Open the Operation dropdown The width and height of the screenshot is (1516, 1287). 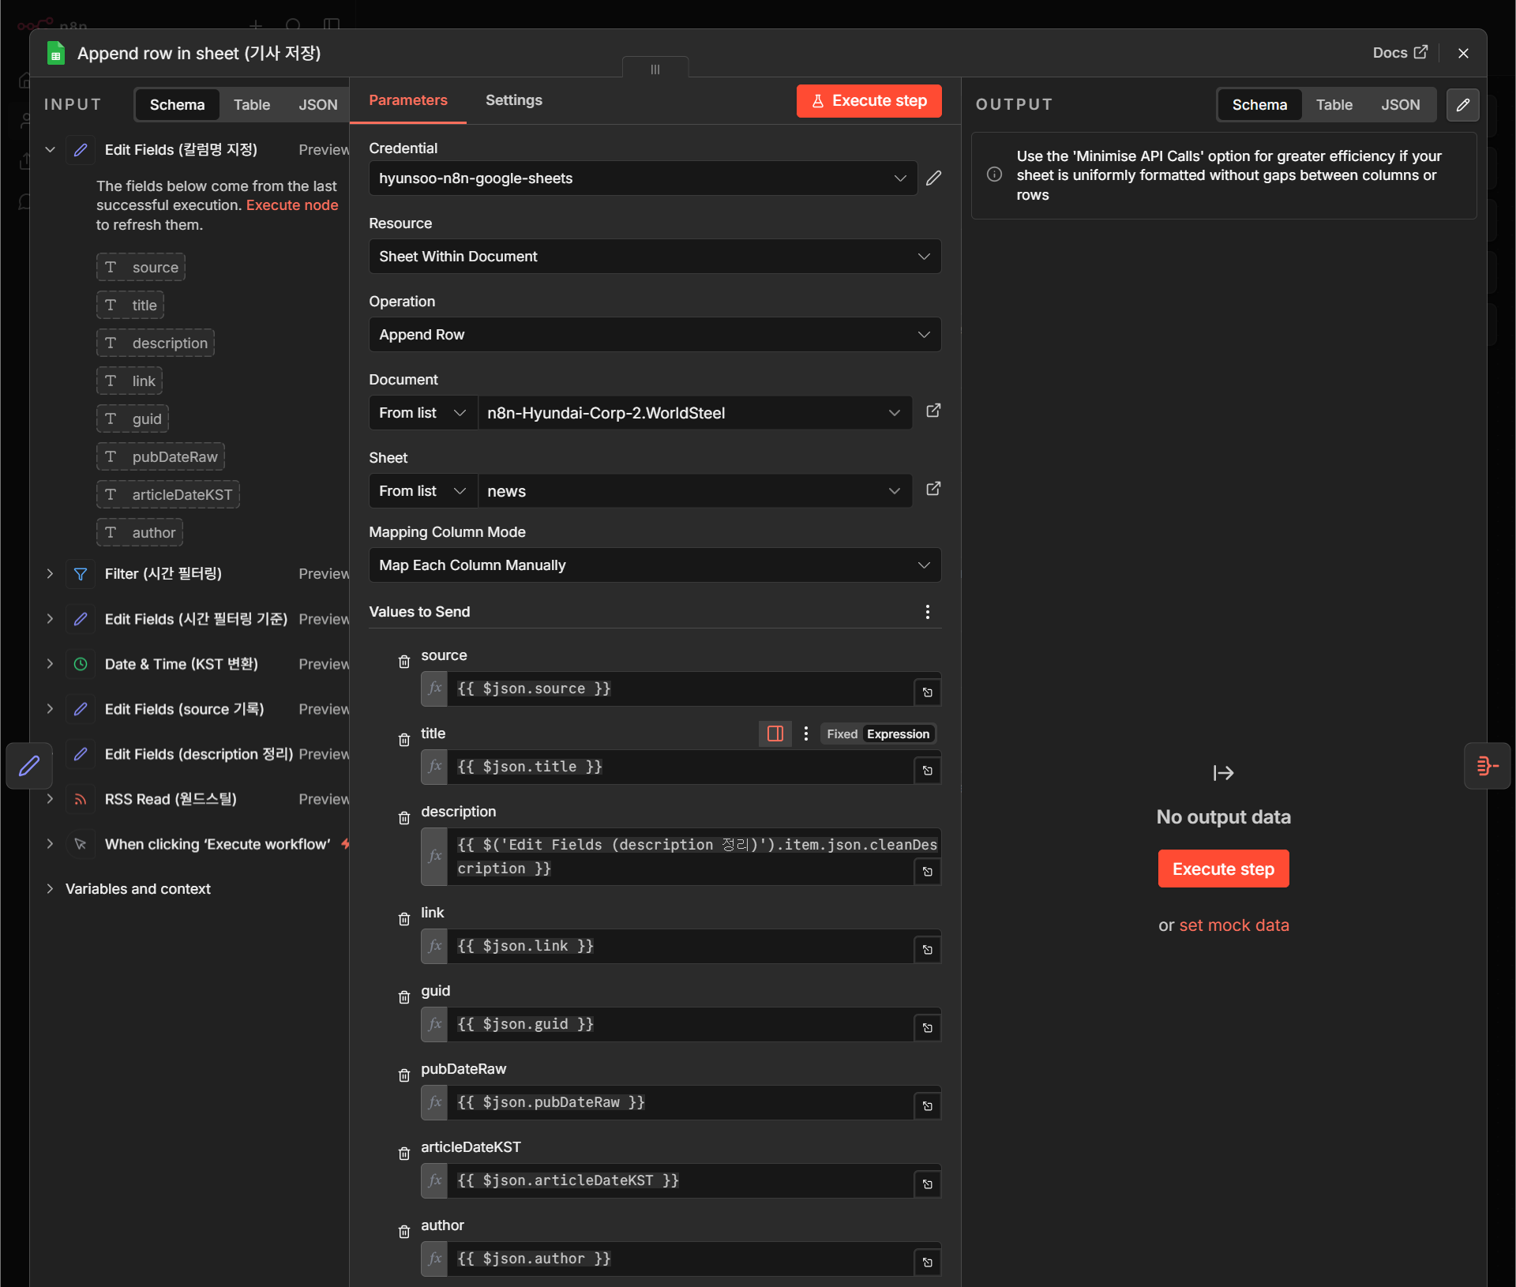click(655, 335)
